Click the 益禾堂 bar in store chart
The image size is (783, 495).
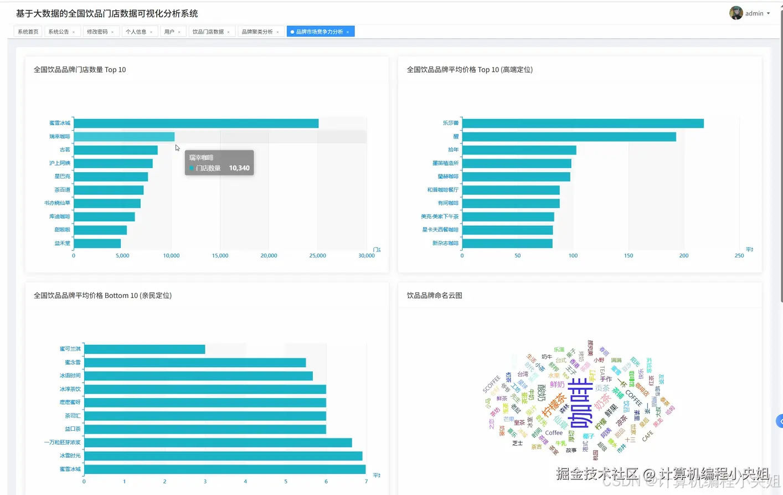(97, 243)
